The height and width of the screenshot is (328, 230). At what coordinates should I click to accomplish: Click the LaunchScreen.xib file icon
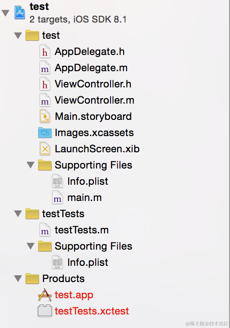point(45,149)
